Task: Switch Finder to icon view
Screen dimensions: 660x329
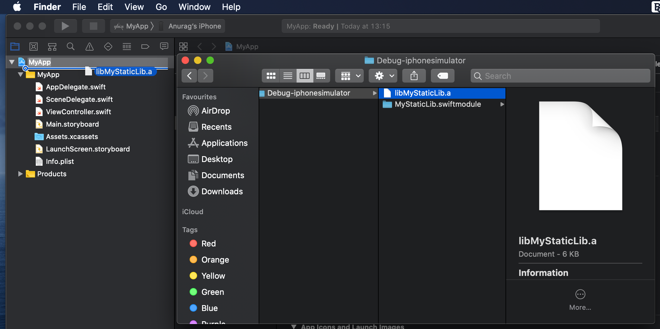Action: 271,75
